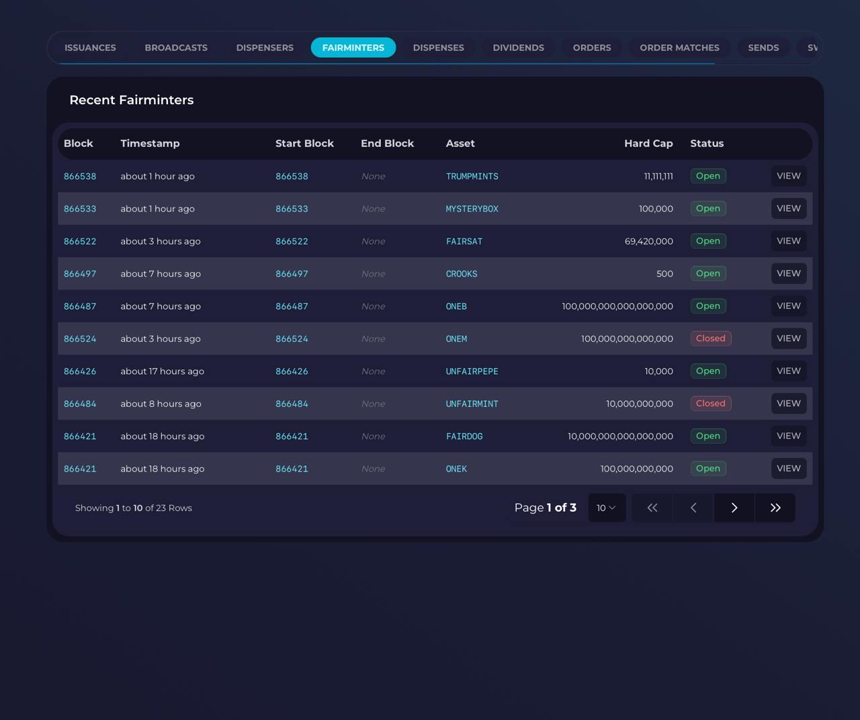860x720 pixels.
Task: Click the Hard Cap column header
Action: [648, 144]
